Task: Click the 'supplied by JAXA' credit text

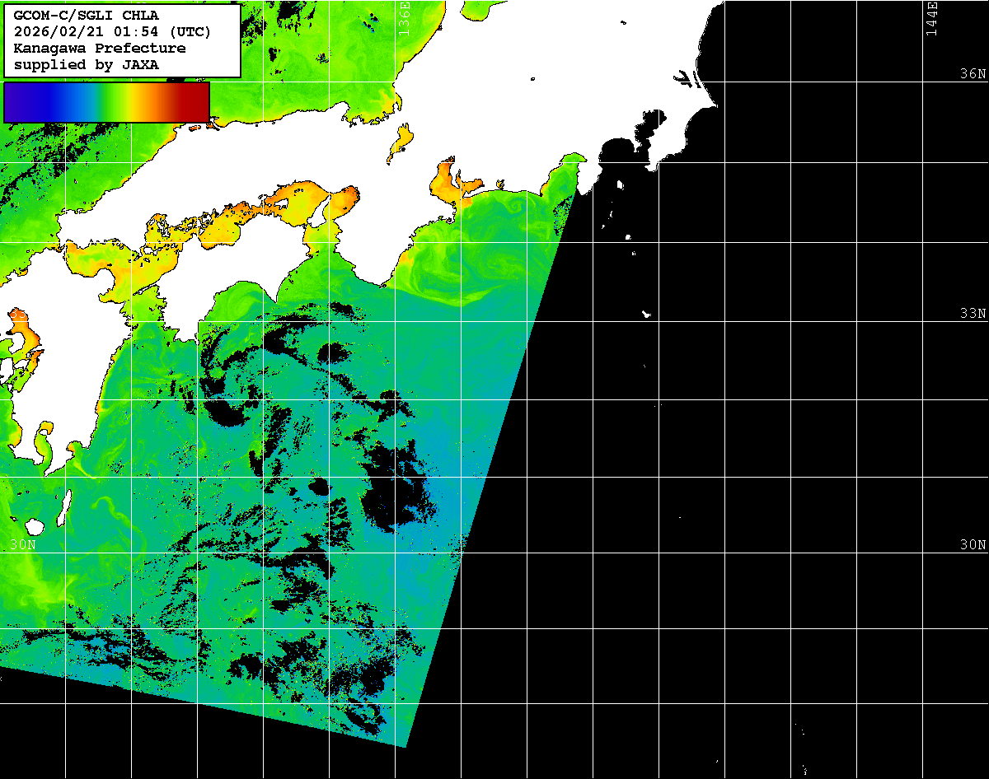Action: (x=87, y=64)
